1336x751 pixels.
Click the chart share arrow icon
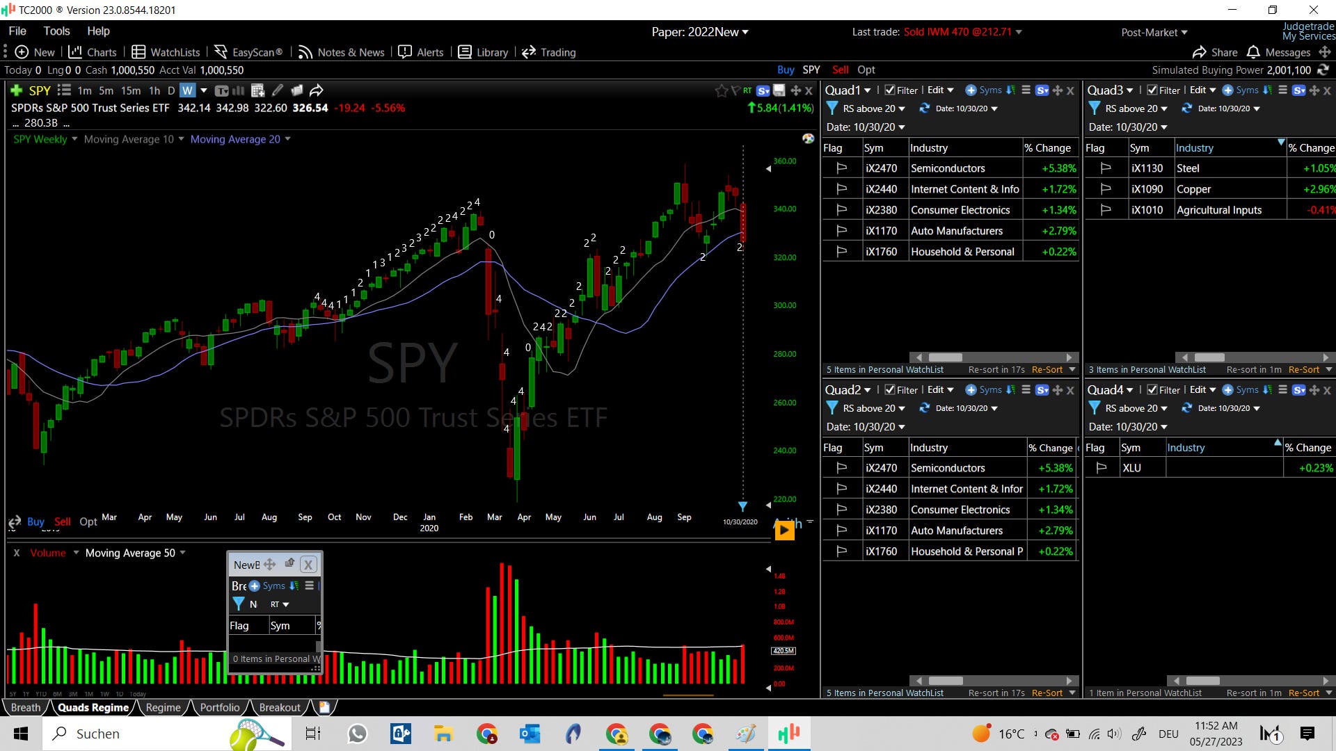click(317, 90)
